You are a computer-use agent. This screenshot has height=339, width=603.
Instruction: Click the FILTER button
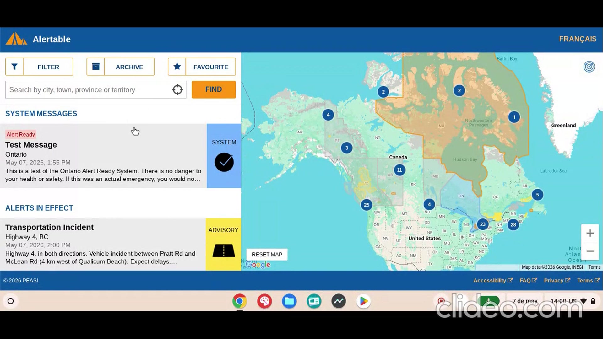(x=39, y=67)
